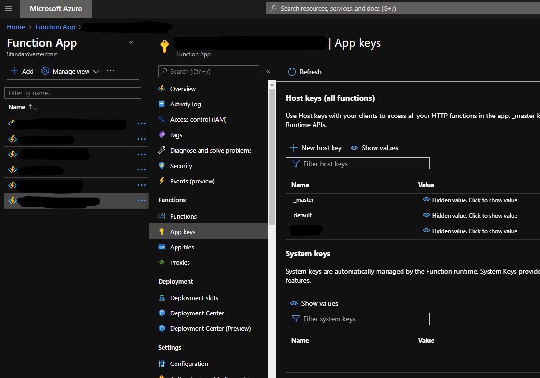This screenshot has height=378, width=540.
Task: Click the scrollbar up arrow
Action: point(272,84)
